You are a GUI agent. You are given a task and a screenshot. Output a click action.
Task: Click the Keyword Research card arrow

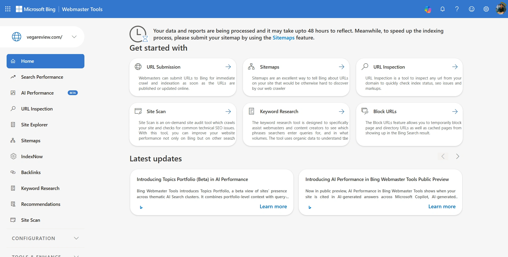click(x=342, y=112)
